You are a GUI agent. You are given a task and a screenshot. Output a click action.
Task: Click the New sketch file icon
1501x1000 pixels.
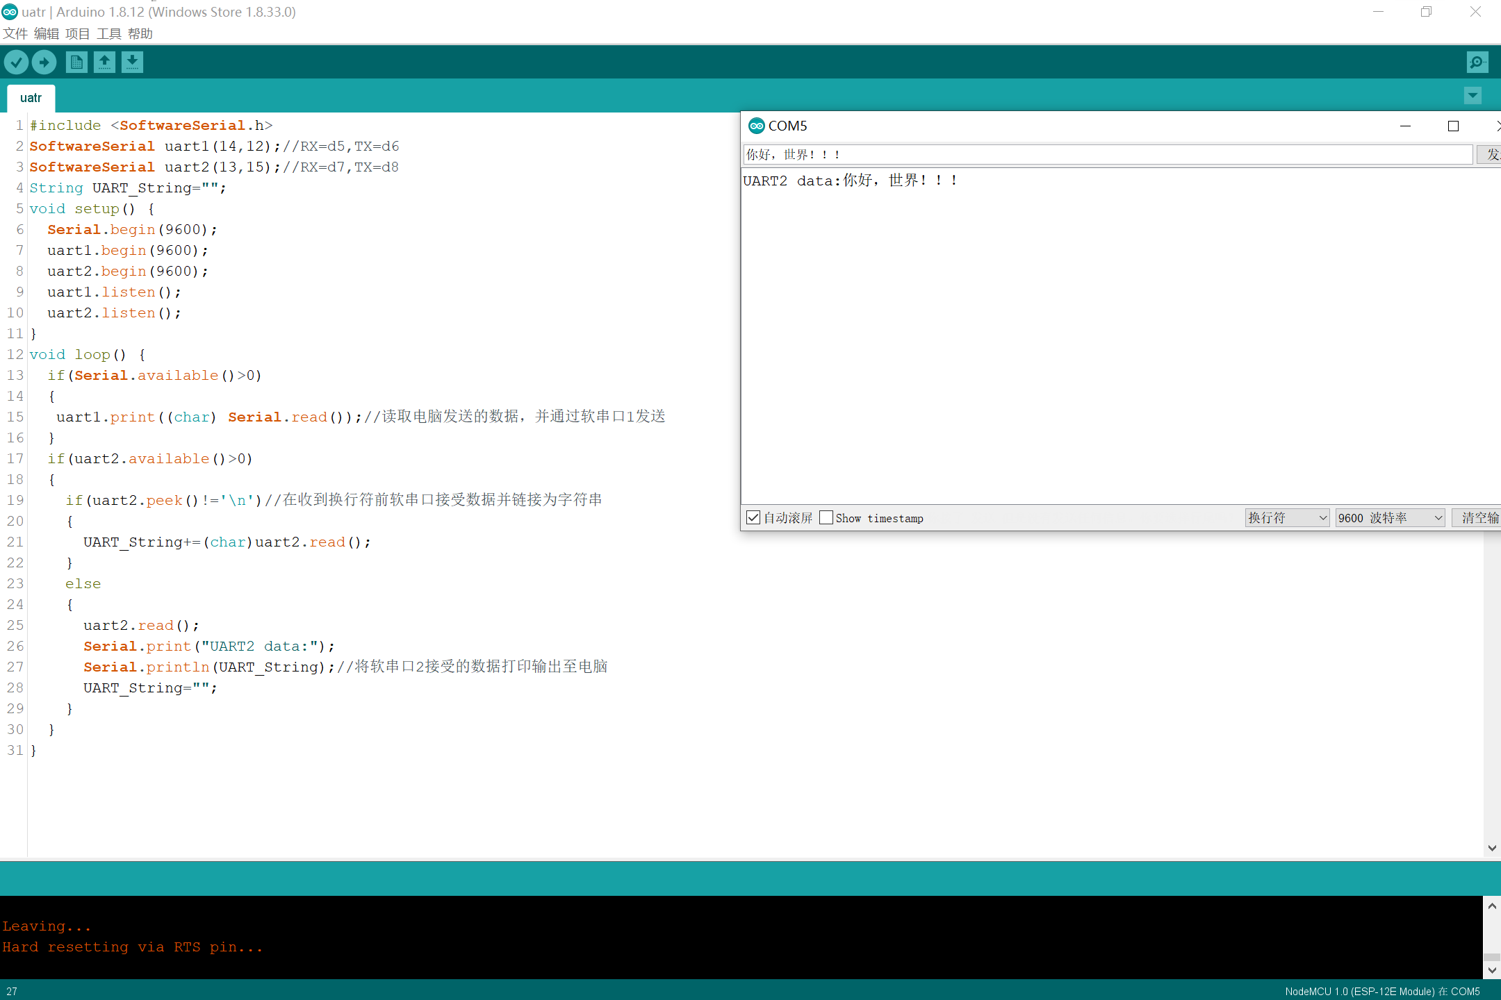[76, 62]
